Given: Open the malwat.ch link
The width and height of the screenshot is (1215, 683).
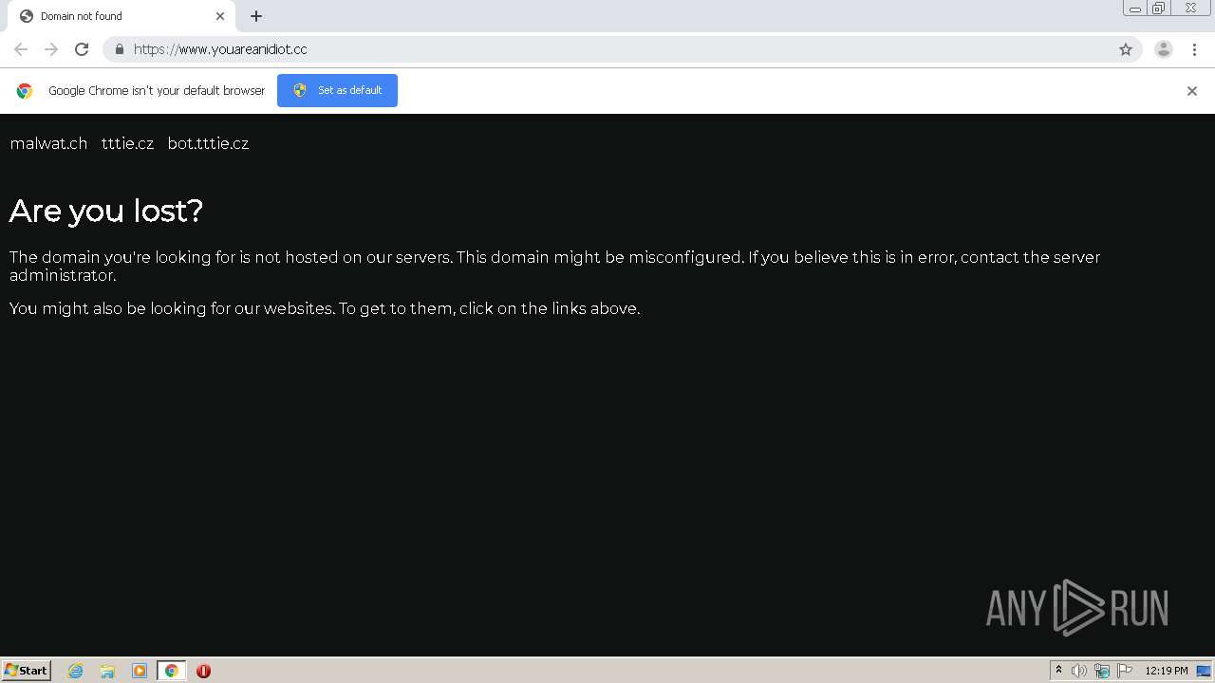Looking at the screenshot, I should click(x=48, y=143).
